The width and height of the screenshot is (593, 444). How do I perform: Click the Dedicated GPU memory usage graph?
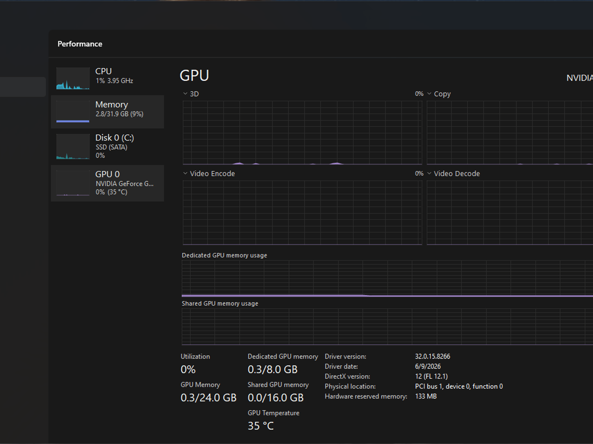(387, 279)
